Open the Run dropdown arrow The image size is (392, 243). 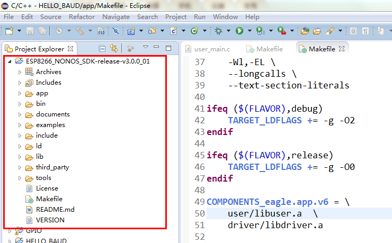click(250, 31)
